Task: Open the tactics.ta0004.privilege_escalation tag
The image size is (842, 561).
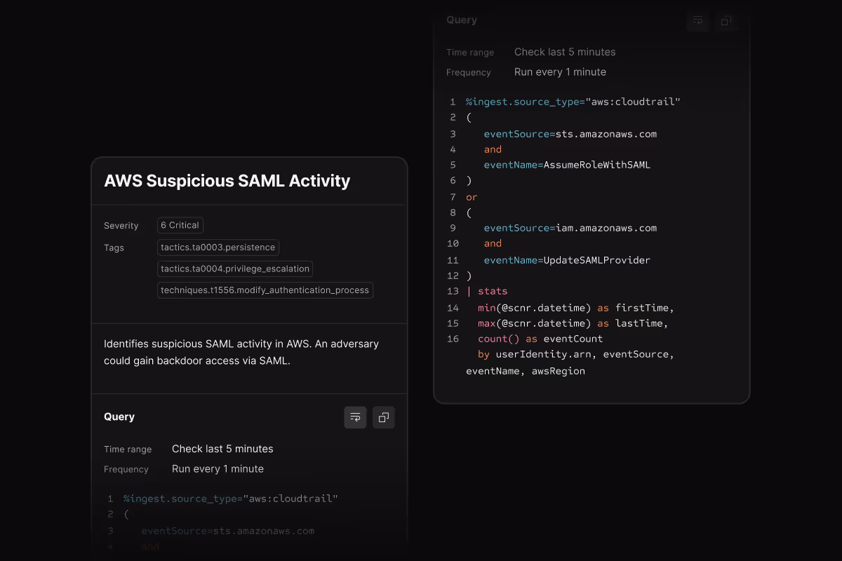Action: click(x=235, y=269)
